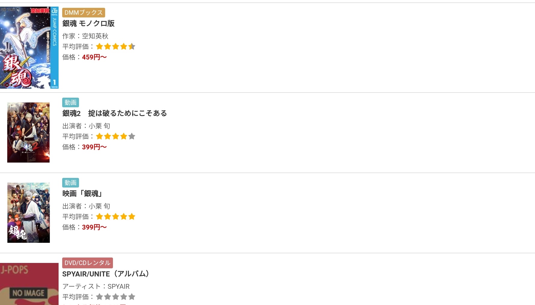
Task: Click author name 空知英秋
Action: (95, 36)
